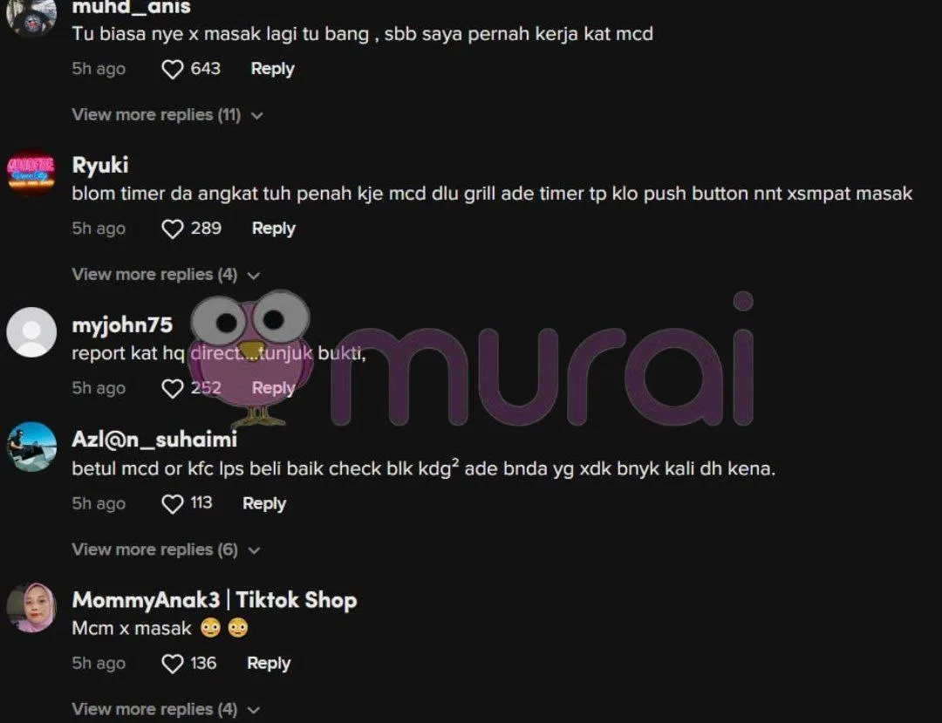Open MommyAnak3's profile photo
Screen dimensions: 942x723
pyautogui.click(x=31, y=607)
